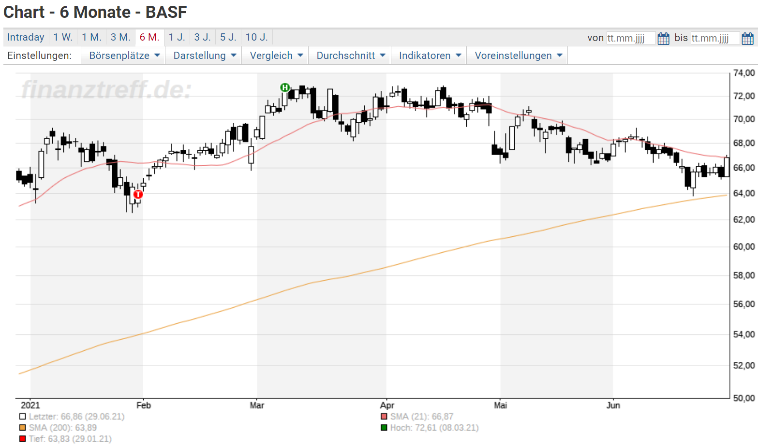Click the 'Feb' x-axis label
Screen dimensions: 758x446
tap(144, 405)
